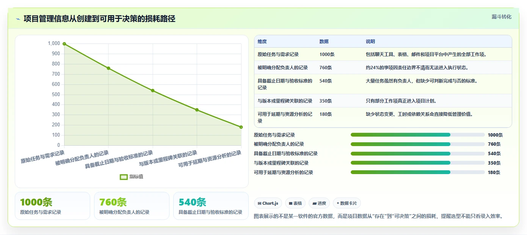The image size is (527, 235).
Task: Click the chart point for 可用于延期与资源分析的记录
Action: [x=241, y=127]
